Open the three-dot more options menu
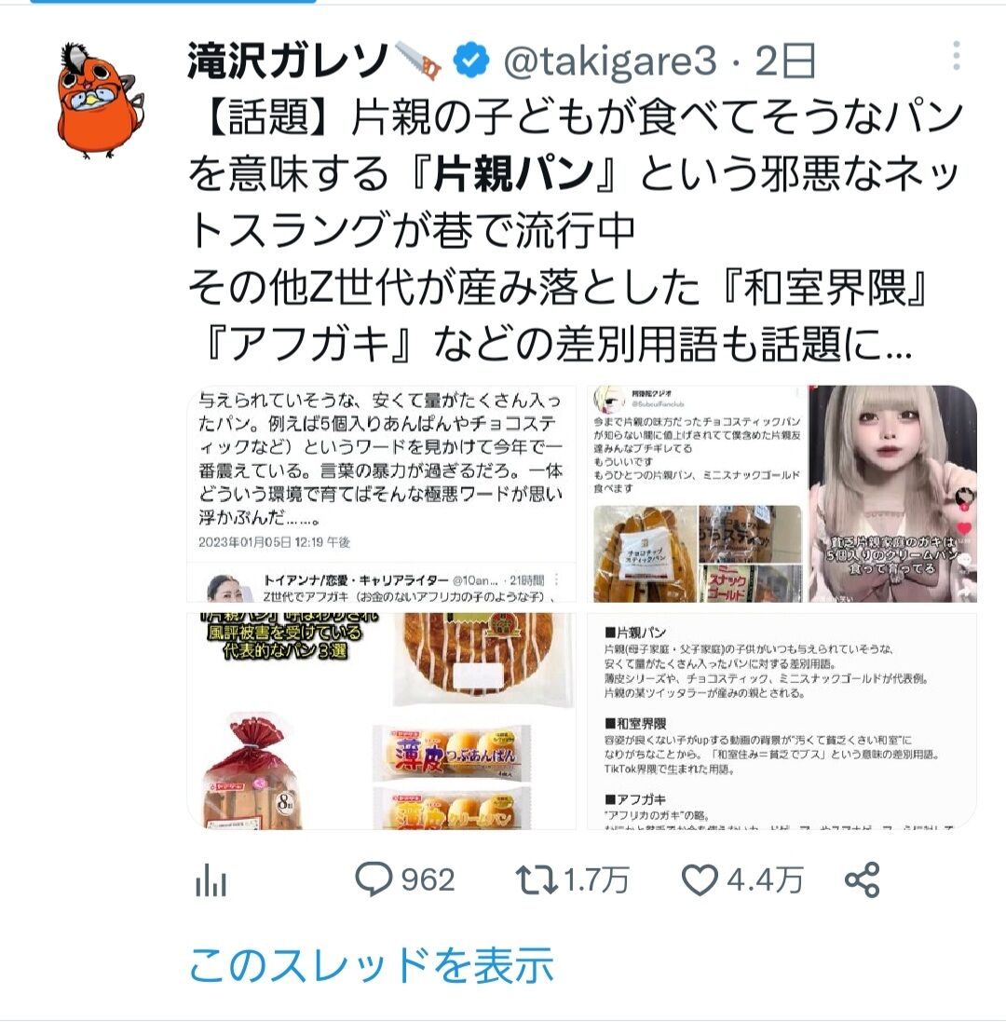The image size is (1006, 1022). click(956, 56)
